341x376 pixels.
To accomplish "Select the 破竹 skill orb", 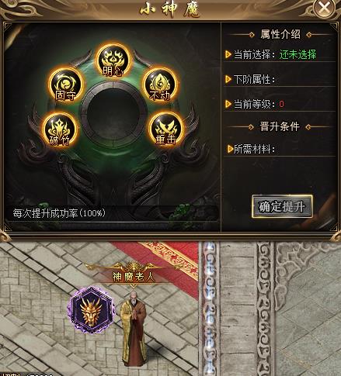I will (60, 130).
